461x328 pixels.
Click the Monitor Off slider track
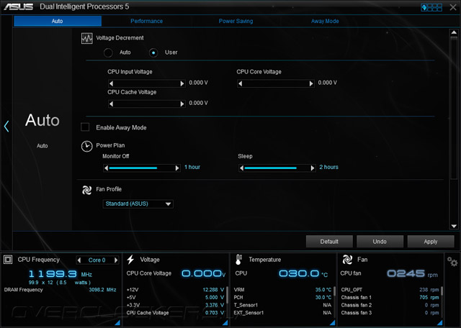coord(142,168)
